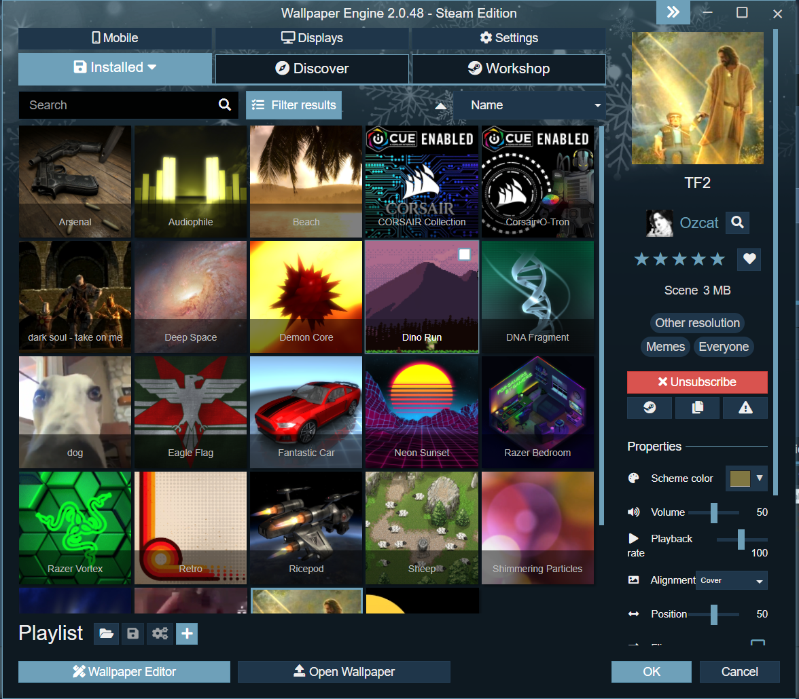The image size is (799, 699).
Task: Click the Volume speaker icon
Action: 633,512
